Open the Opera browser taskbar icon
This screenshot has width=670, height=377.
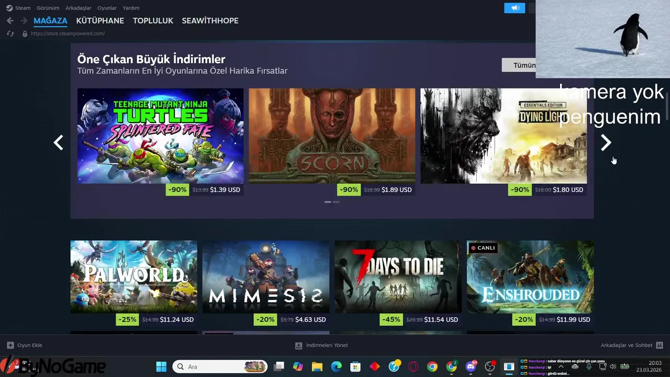click(x=413, y=367)
